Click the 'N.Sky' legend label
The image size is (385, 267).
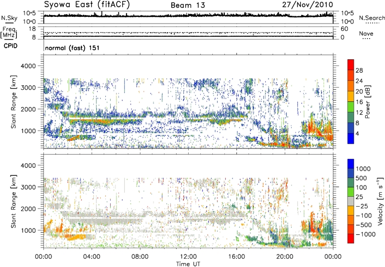tap(9, 18)
